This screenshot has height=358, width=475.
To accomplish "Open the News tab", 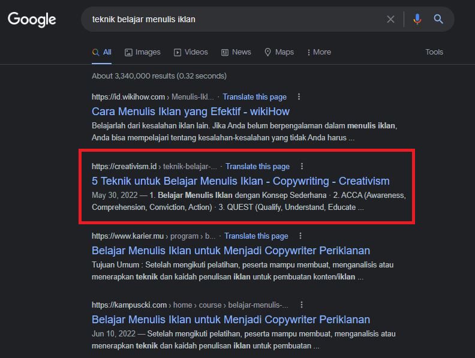I will (236, 52).
